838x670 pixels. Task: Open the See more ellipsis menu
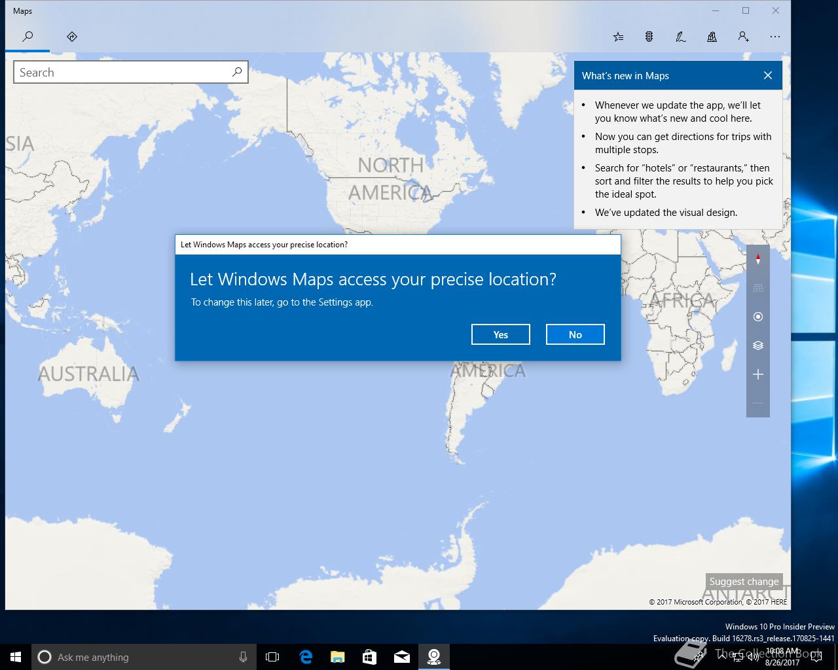775,37
